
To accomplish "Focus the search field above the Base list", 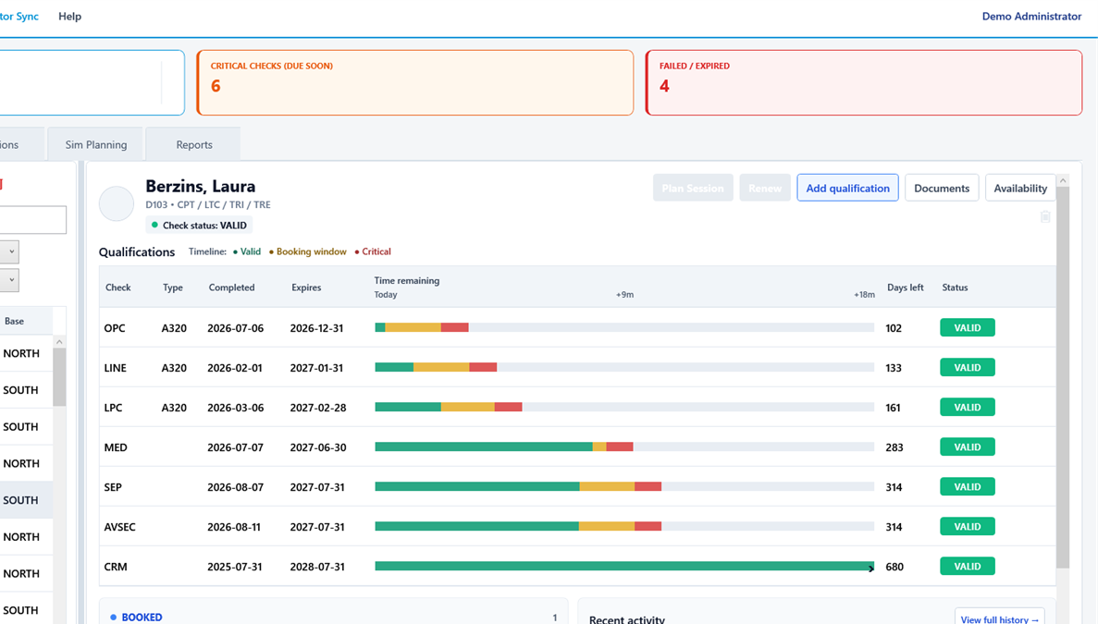I will click(x=33, y=220).
